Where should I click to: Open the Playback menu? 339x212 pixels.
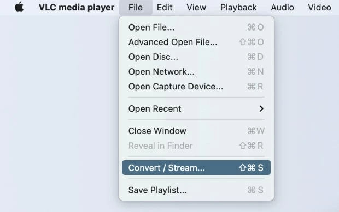238,8
